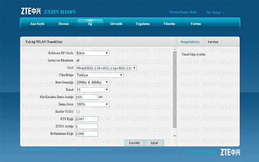Switch to the Güvenlik menu tab

(x=116, y=24)
